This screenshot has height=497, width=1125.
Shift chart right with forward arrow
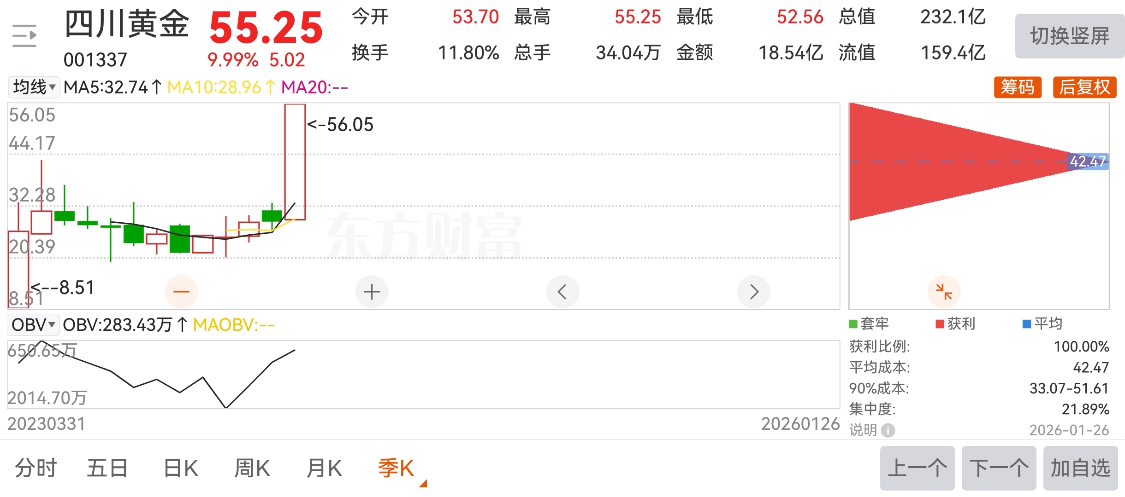click(754, 292)
